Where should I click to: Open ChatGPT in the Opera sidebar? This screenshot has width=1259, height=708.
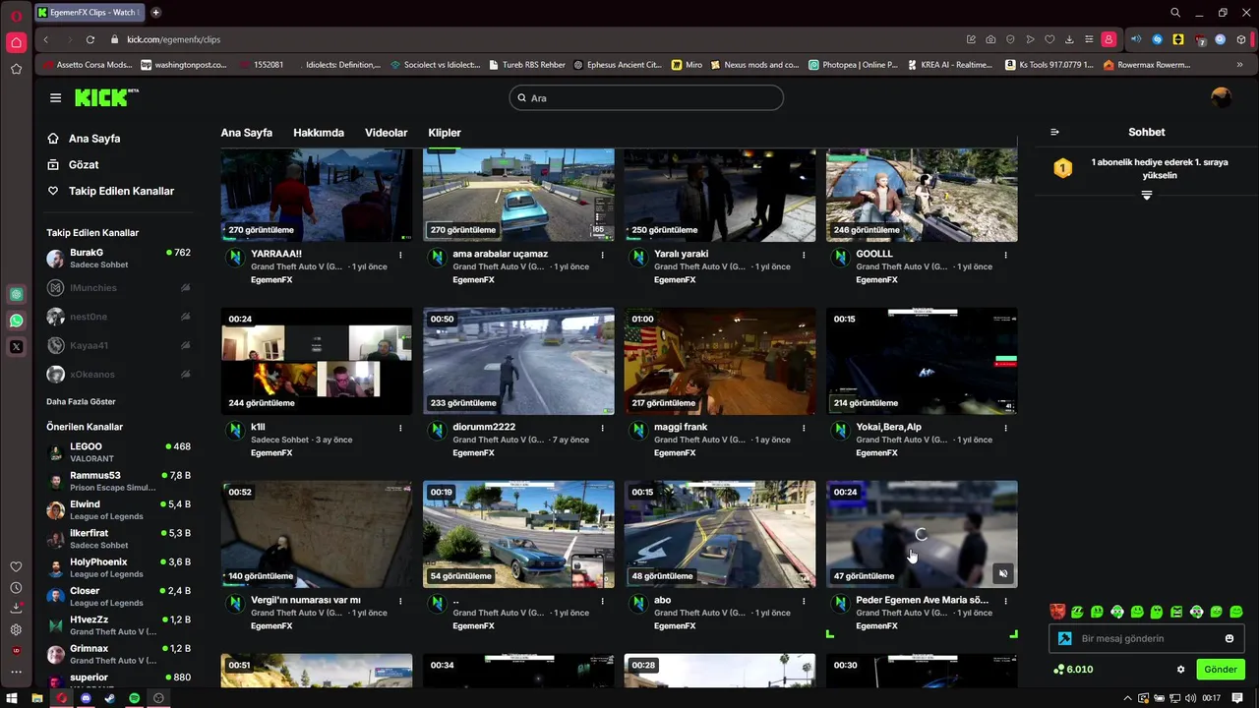coord(16,294)
